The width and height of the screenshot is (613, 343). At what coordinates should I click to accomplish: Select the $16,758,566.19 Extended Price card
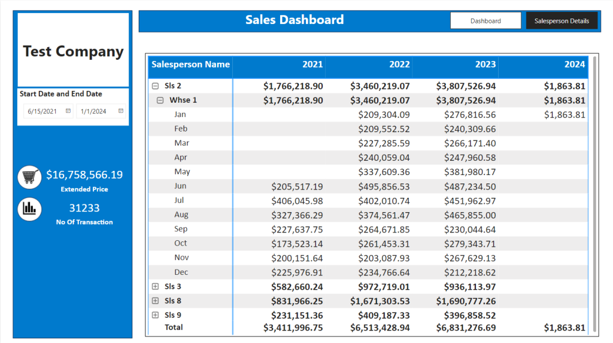coord(84,180)
